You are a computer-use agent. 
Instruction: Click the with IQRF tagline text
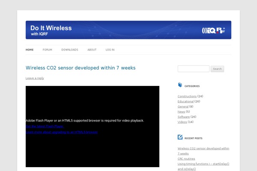(x=39, y=34)
